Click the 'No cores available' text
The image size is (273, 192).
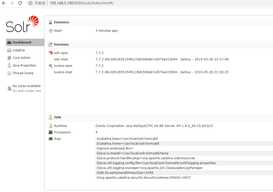[x=27, y=86]
